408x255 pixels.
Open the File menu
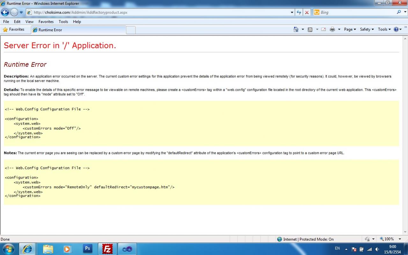click(6, 22)
